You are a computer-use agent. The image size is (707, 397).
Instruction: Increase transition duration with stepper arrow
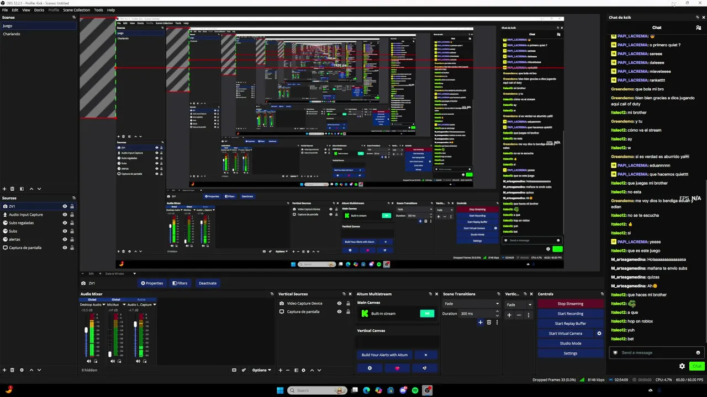497,312
